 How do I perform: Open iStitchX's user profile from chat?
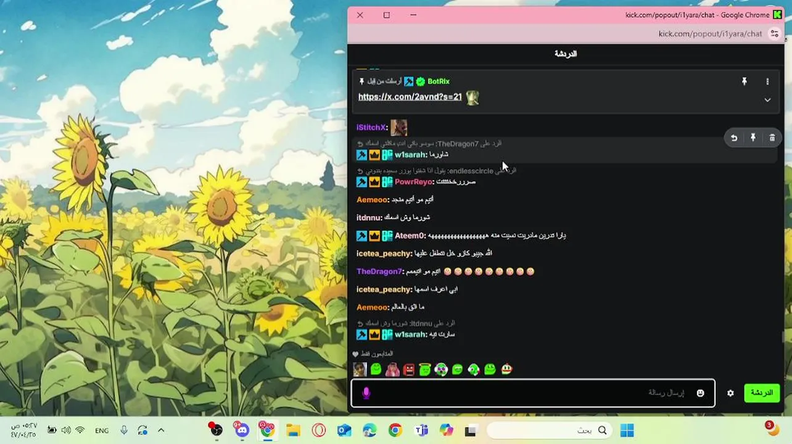pyautogui.click(x=371, y=128)
